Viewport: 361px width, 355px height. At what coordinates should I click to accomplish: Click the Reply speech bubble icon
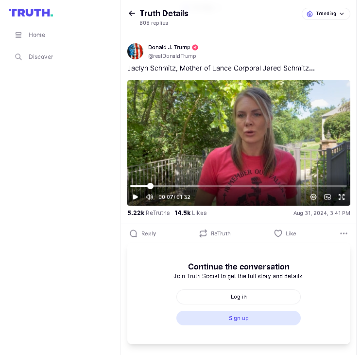click(x=133, y=233)
